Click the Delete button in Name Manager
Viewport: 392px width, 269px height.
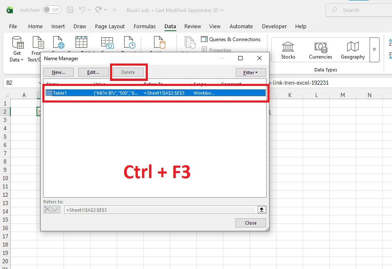coord(128,72)
